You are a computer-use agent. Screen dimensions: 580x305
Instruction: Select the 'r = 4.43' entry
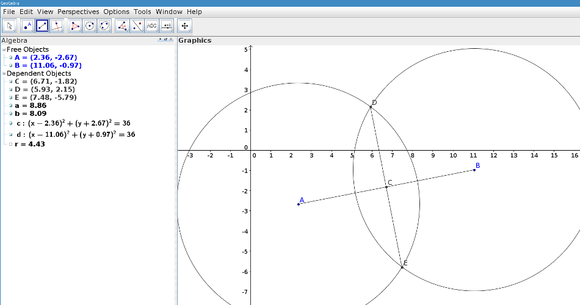click(29, 144)
